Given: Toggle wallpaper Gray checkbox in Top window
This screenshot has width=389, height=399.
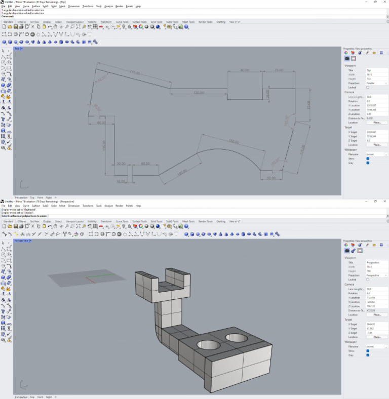Looking at the screenshot, I should (x=368, y=163).
